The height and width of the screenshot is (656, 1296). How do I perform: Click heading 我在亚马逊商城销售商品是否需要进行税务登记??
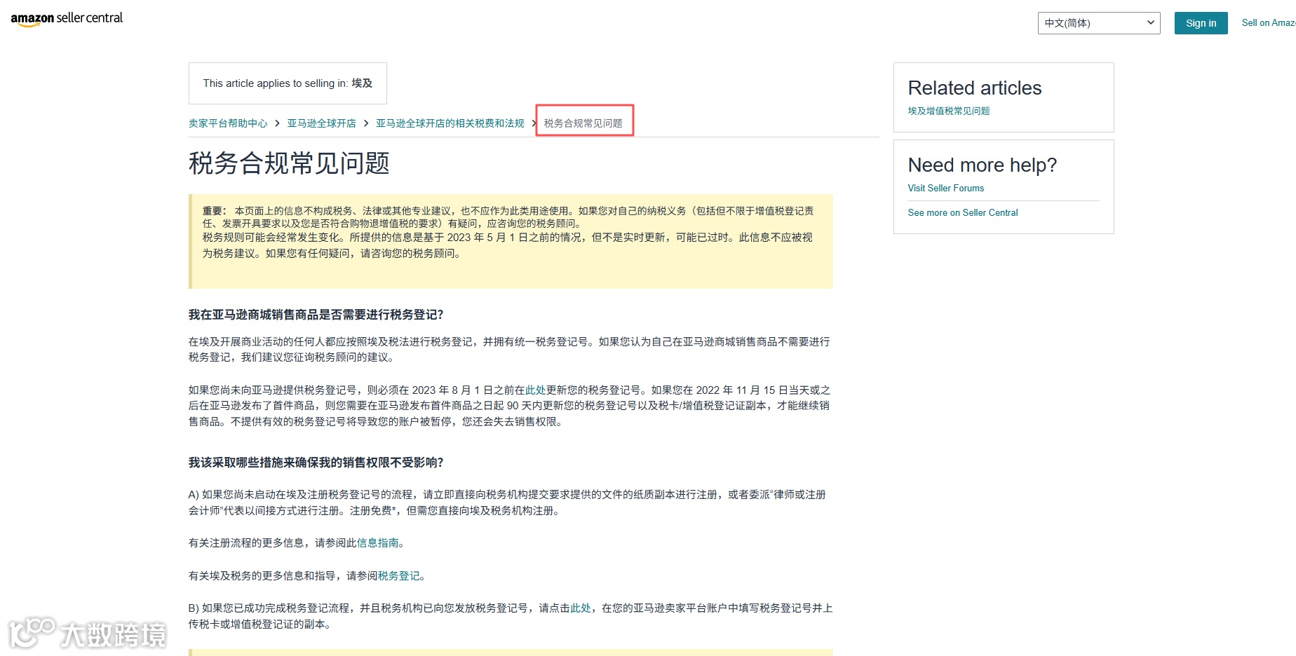[316, 315]
